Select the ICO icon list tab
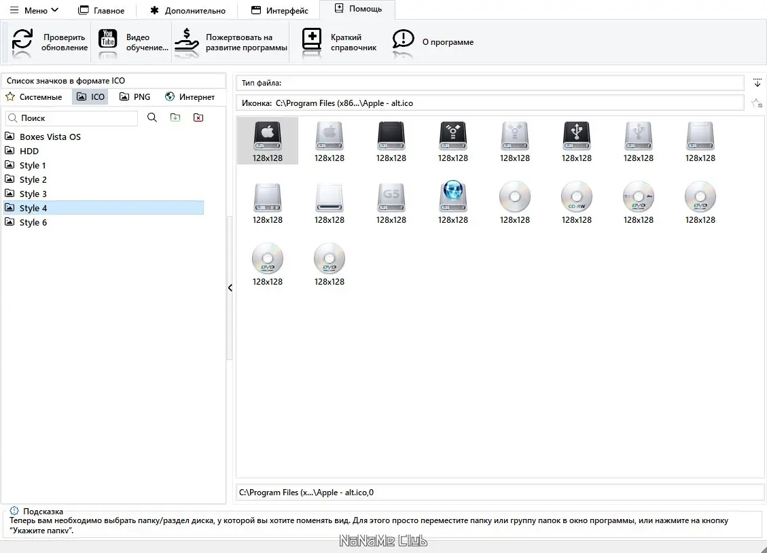Viewport: 767px width, 553px height. click(x=90, y=97)
